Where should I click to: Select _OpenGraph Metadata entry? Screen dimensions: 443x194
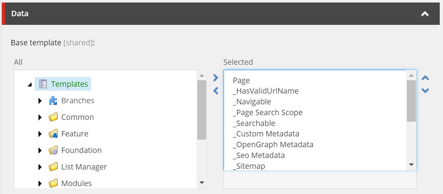[x=273, y=145]
